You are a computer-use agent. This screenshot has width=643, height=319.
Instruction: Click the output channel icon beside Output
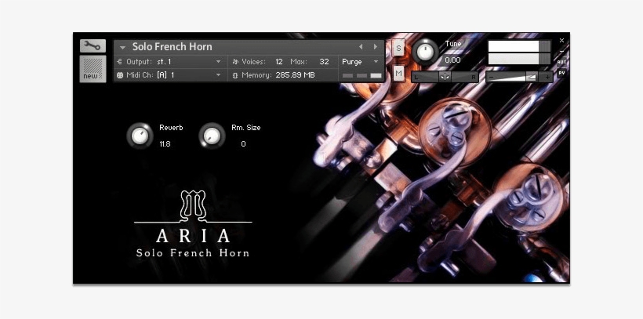pyautogui.click(x=120, y=62)
